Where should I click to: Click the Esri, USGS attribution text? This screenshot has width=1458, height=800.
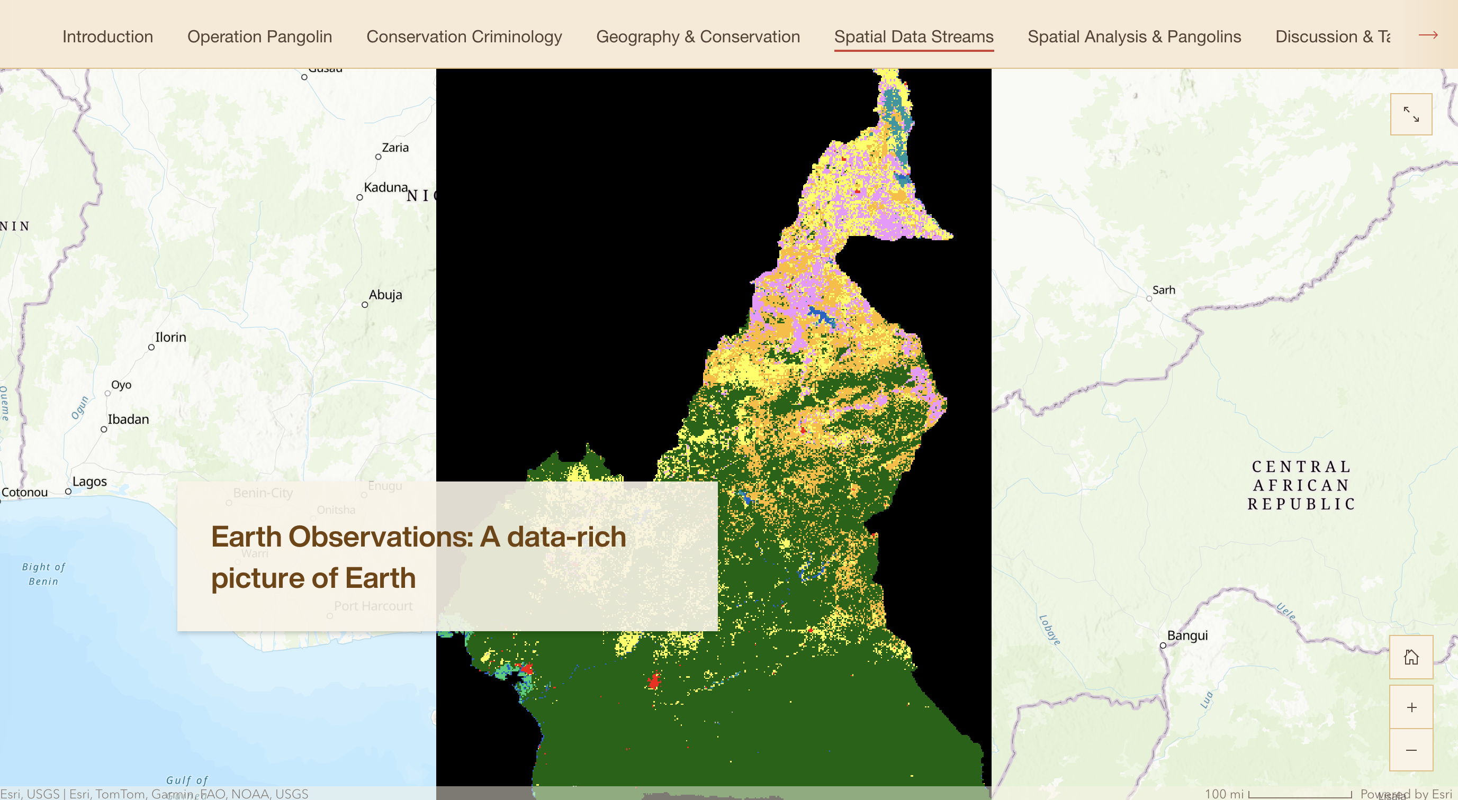click(x=154, y=793)
